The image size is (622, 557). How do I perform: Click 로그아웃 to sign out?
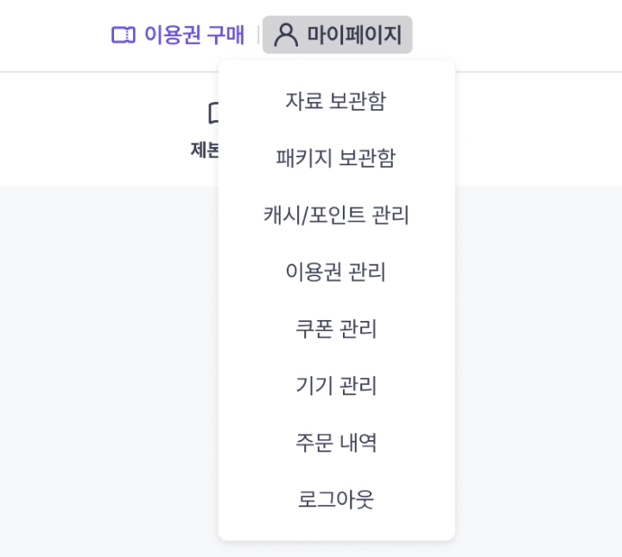336,501
